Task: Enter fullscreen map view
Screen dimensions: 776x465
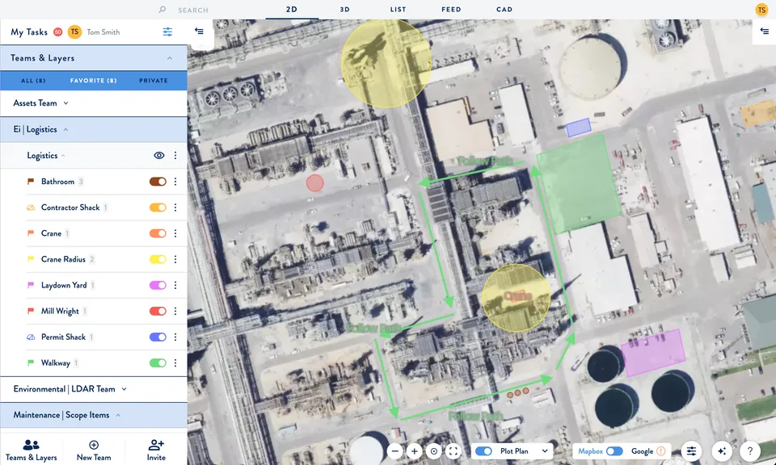Action: pos(453,451)
